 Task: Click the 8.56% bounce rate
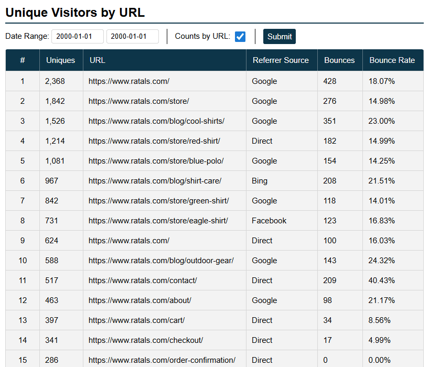click(380, 320)
